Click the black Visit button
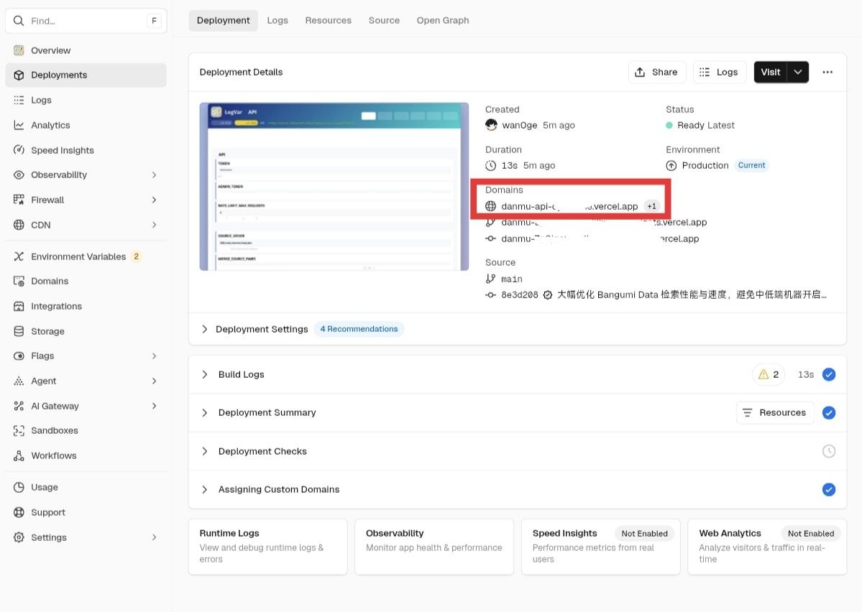The width and height of the screenshot is (862, 612). click(771, 72)
